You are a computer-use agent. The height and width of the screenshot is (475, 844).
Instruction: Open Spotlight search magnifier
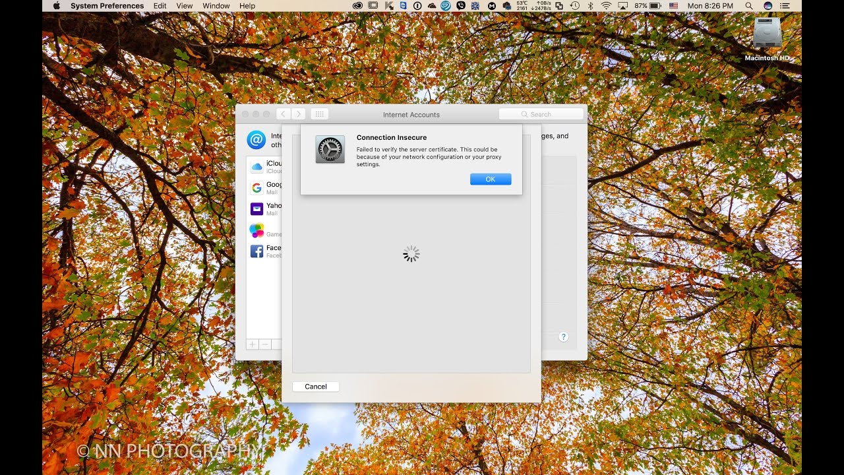click(749, 5)
